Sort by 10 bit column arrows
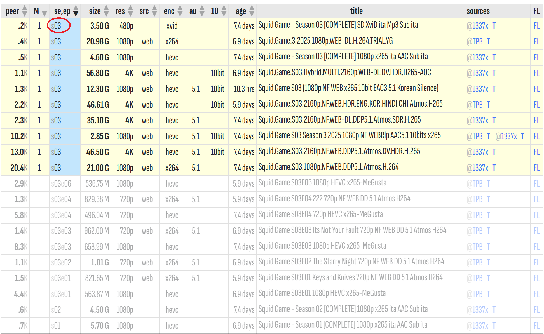544x334 pixels. (x=224, y=11)
